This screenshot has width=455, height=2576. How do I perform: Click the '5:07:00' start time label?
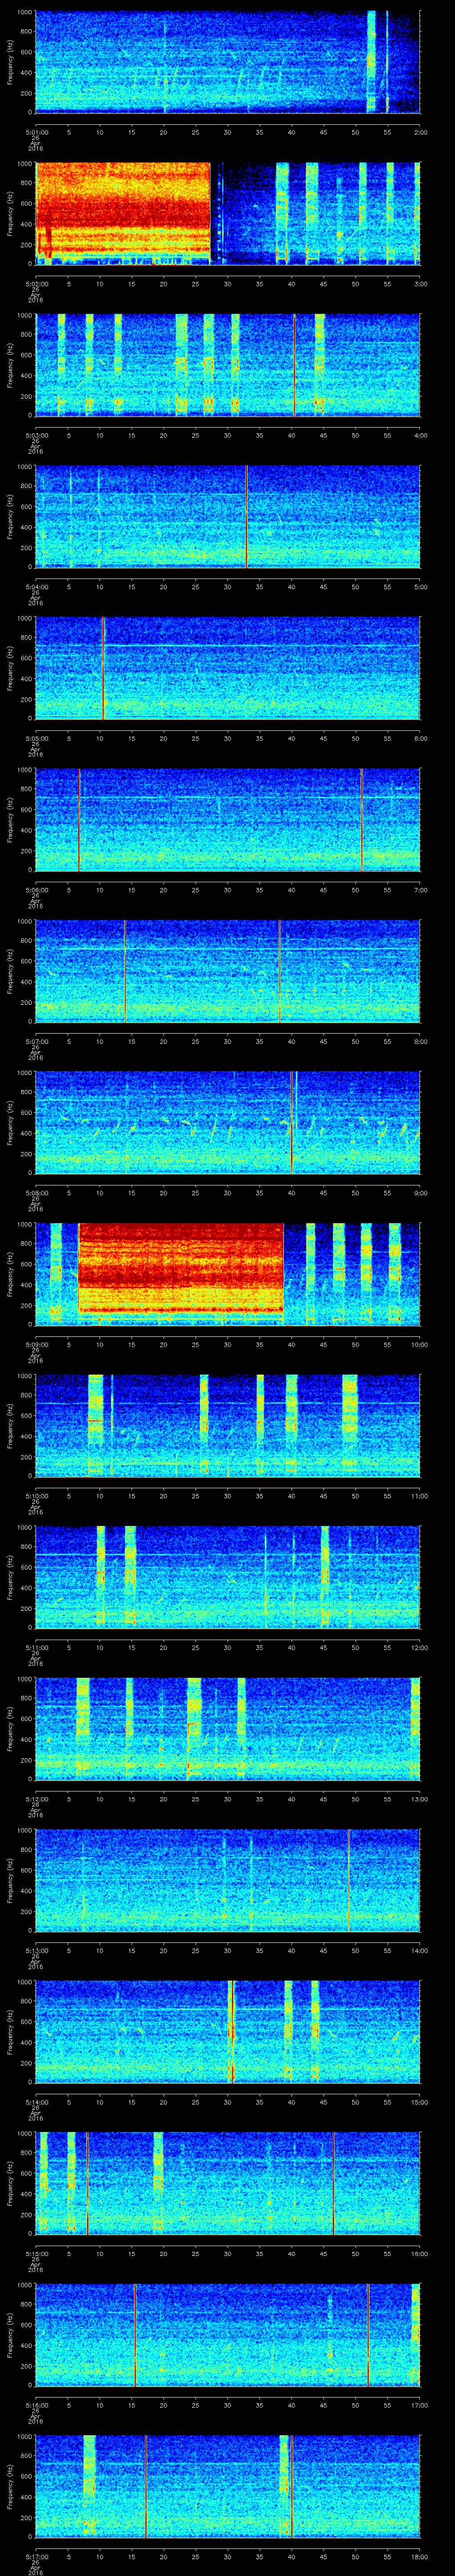click(x=36, y=1041)
